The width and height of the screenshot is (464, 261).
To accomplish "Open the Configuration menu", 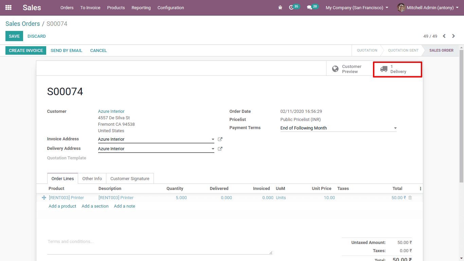I will pyautogui.click(x=171, y=7).
